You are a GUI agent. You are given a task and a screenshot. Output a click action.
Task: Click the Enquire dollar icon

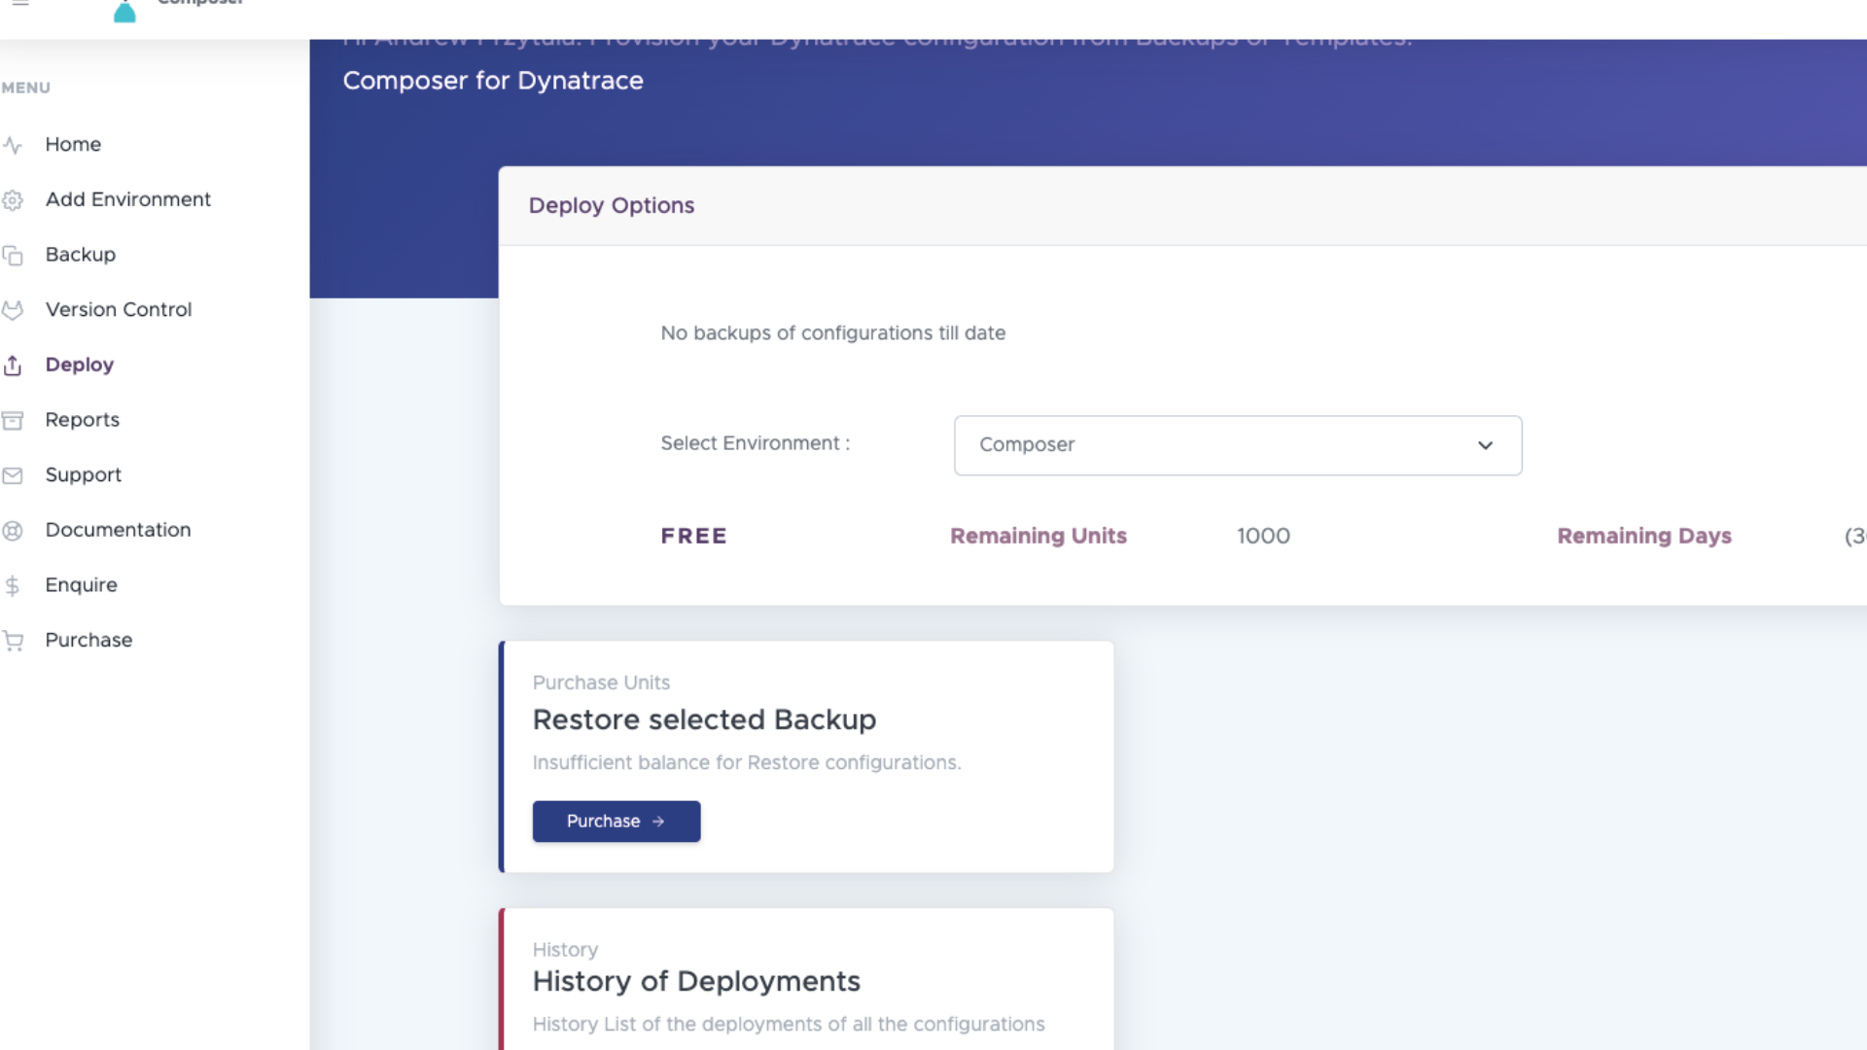[13, 586]
